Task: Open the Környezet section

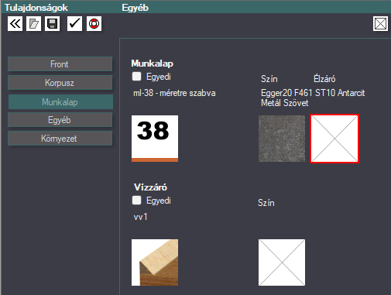Action: tap(60, 139)
